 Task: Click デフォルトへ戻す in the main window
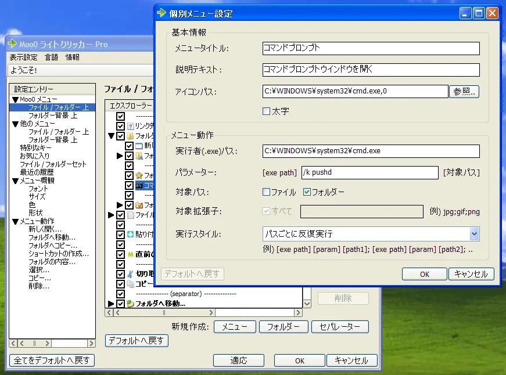[137, 341]
